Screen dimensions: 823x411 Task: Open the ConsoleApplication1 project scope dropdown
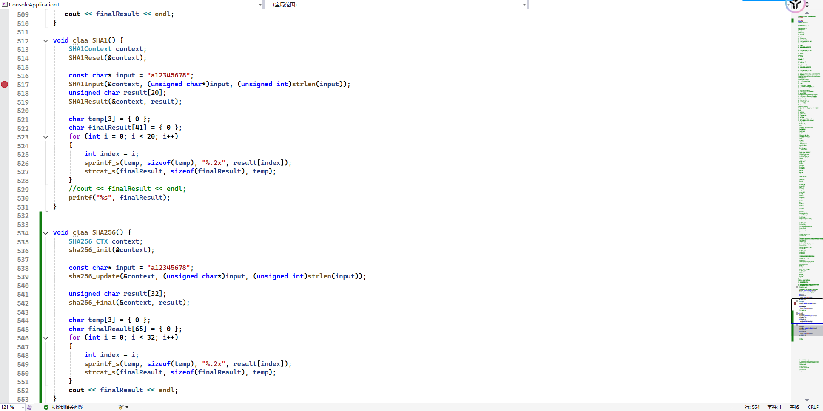pyautogui.click(x=260, y=5)
